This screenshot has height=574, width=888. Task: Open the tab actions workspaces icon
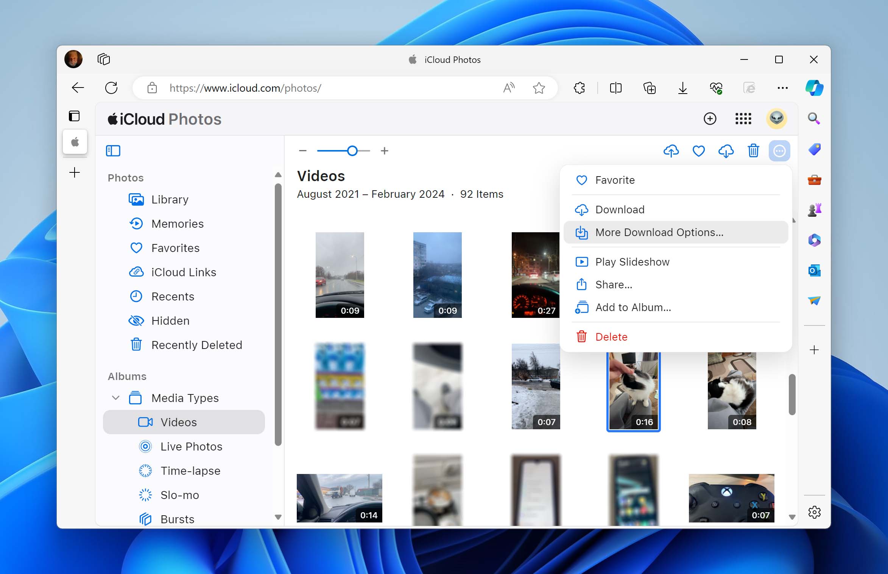coord(104,59)
